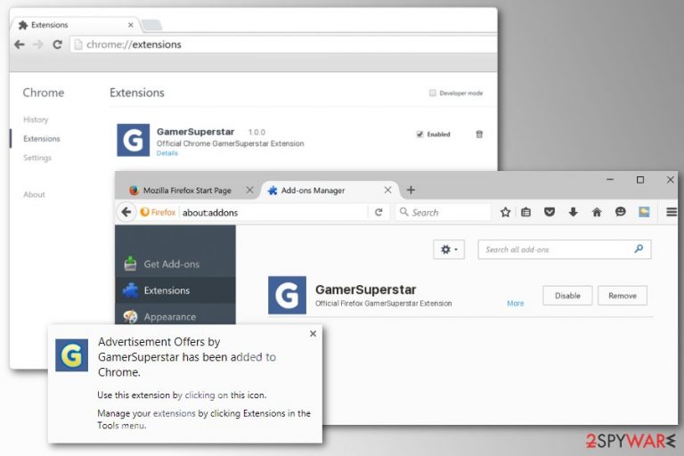Viewport: 684px width, 456px height.
Task: Click Chrome forward arrow button
Action: coord(38,45)
